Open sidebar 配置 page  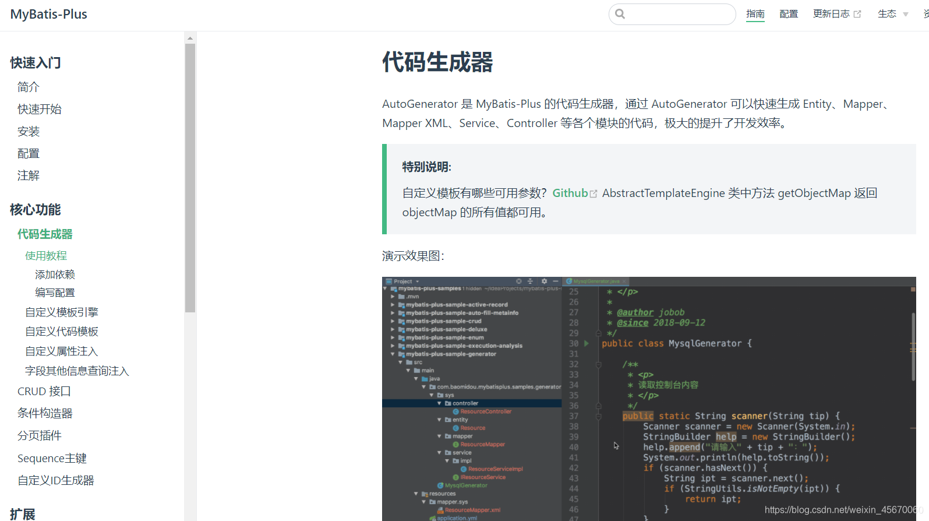coord(29,153)
